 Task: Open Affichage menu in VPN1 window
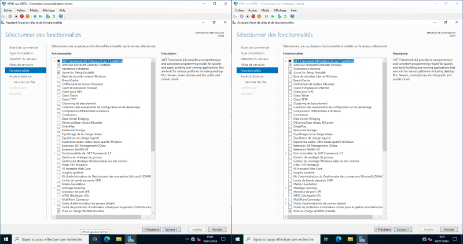click(280, 10)
